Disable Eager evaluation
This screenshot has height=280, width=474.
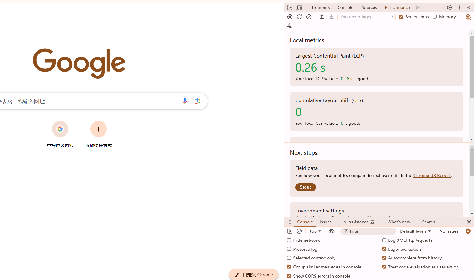point(384,249)
